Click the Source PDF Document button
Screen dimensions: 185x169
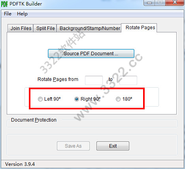tap(91, 54)
